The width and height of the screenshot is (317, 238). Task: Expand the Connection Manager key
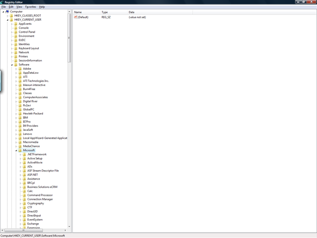click(20, 199)
